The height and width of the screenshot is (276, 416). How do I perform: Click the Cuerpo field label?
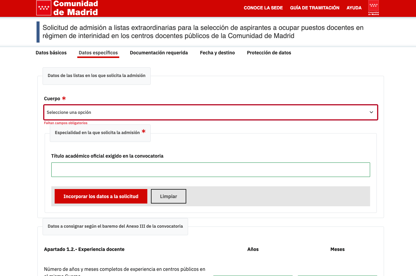52,98
